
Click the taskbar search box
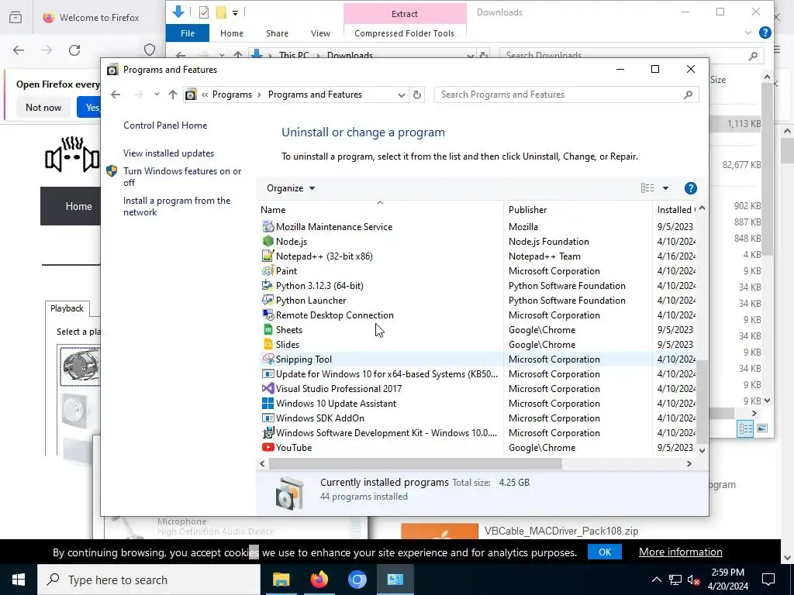pyautogui.click(x=149, y=580)
